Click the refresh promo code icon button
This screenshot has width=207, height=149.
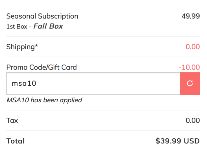pyautogui.click(x=190, y=83)
